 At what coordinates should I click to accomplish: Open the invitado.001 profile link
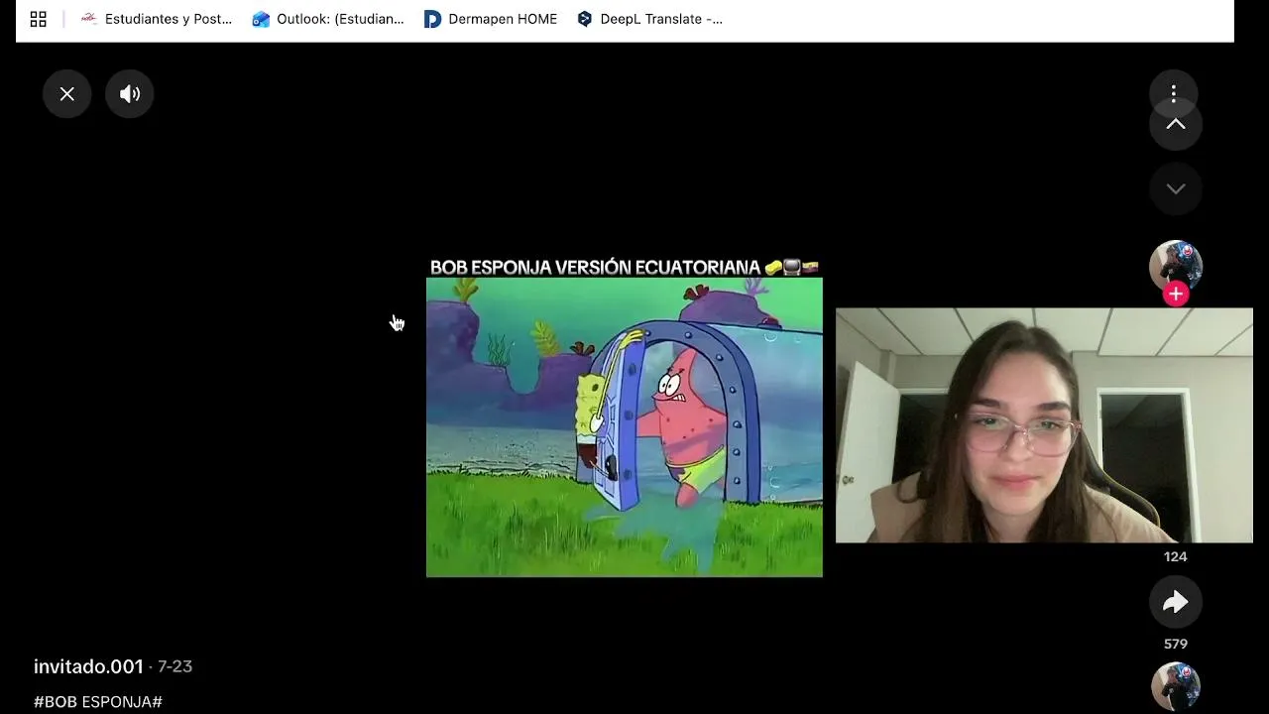click(88, 666)
